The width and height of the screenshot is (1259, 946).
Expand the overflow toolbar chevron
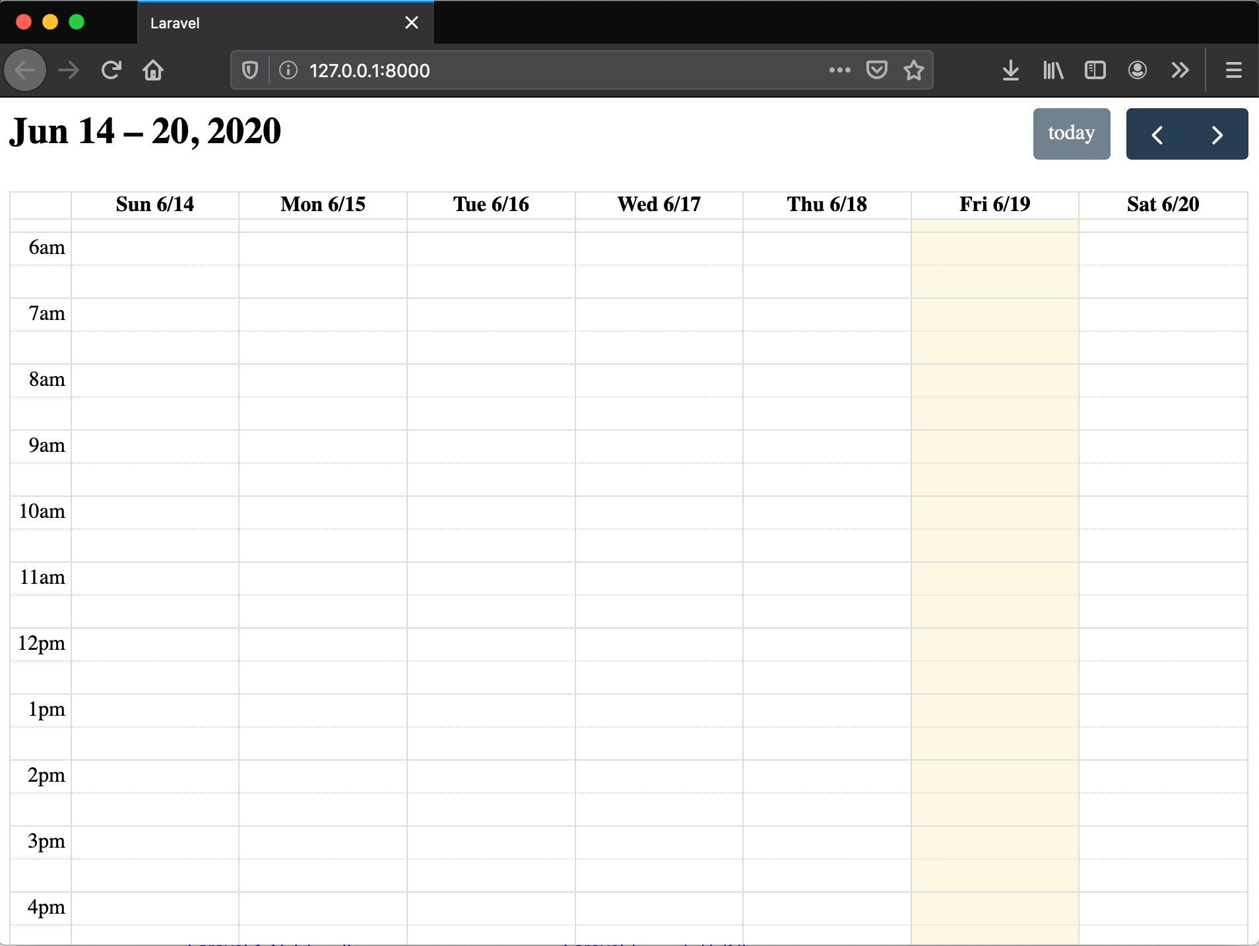point(1180,70)
